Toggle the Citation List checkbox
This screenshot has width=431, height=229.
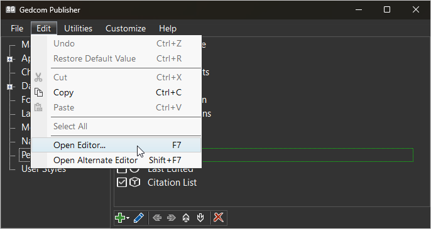pos(122,183)
